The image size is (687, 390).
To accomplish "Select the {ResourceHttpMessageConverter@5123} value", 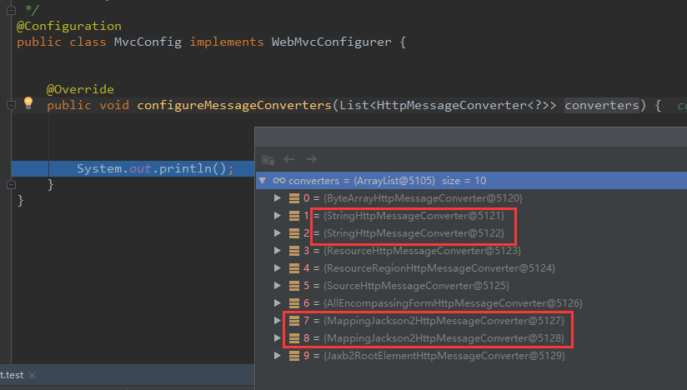I will [422, 250].
